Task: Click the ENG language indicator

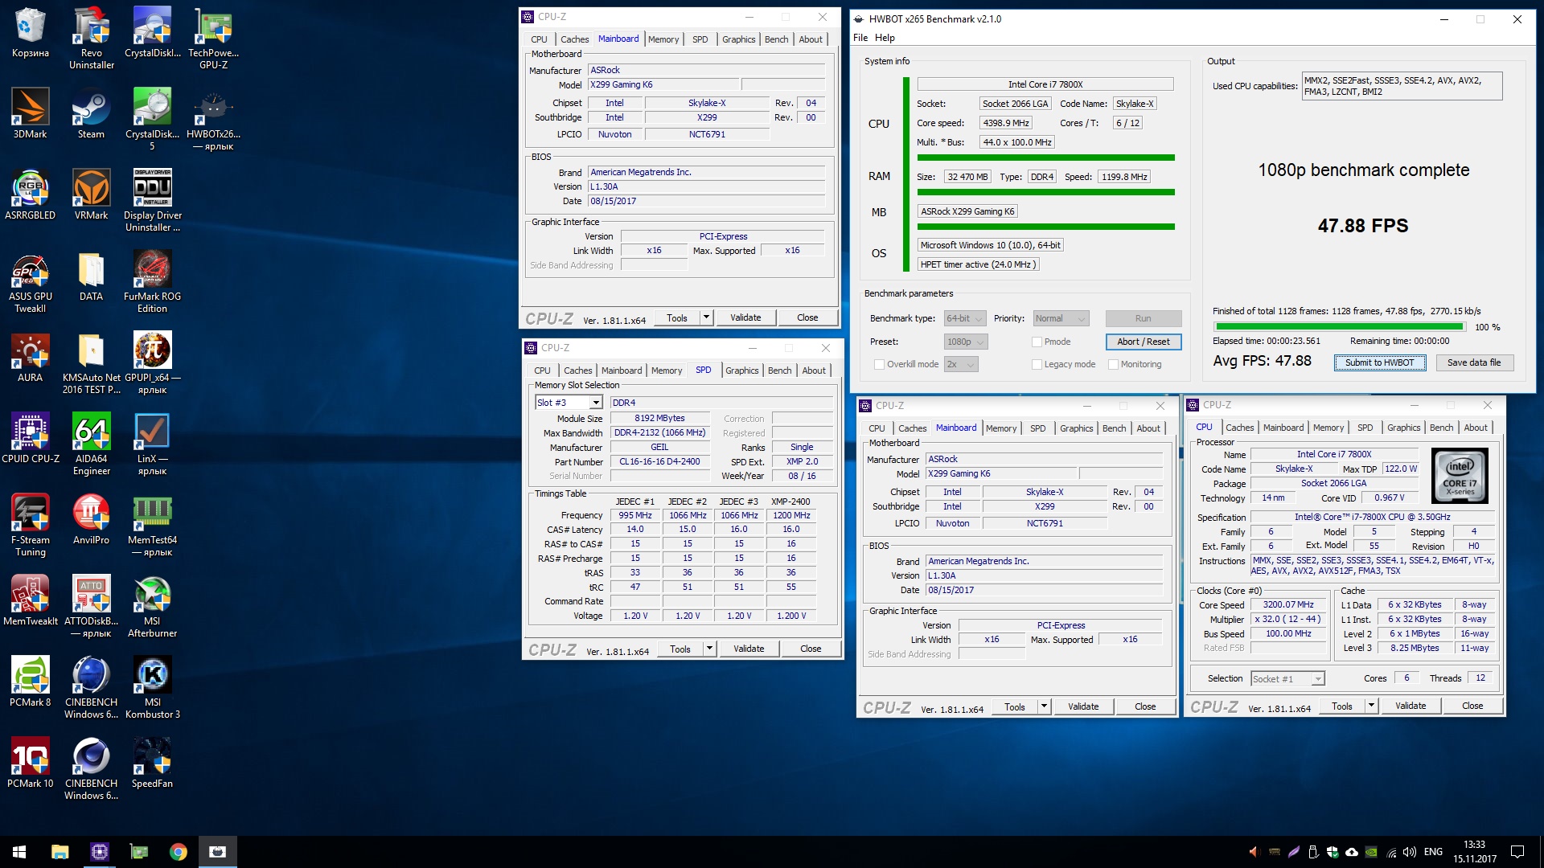Action: coord(1433,852)
